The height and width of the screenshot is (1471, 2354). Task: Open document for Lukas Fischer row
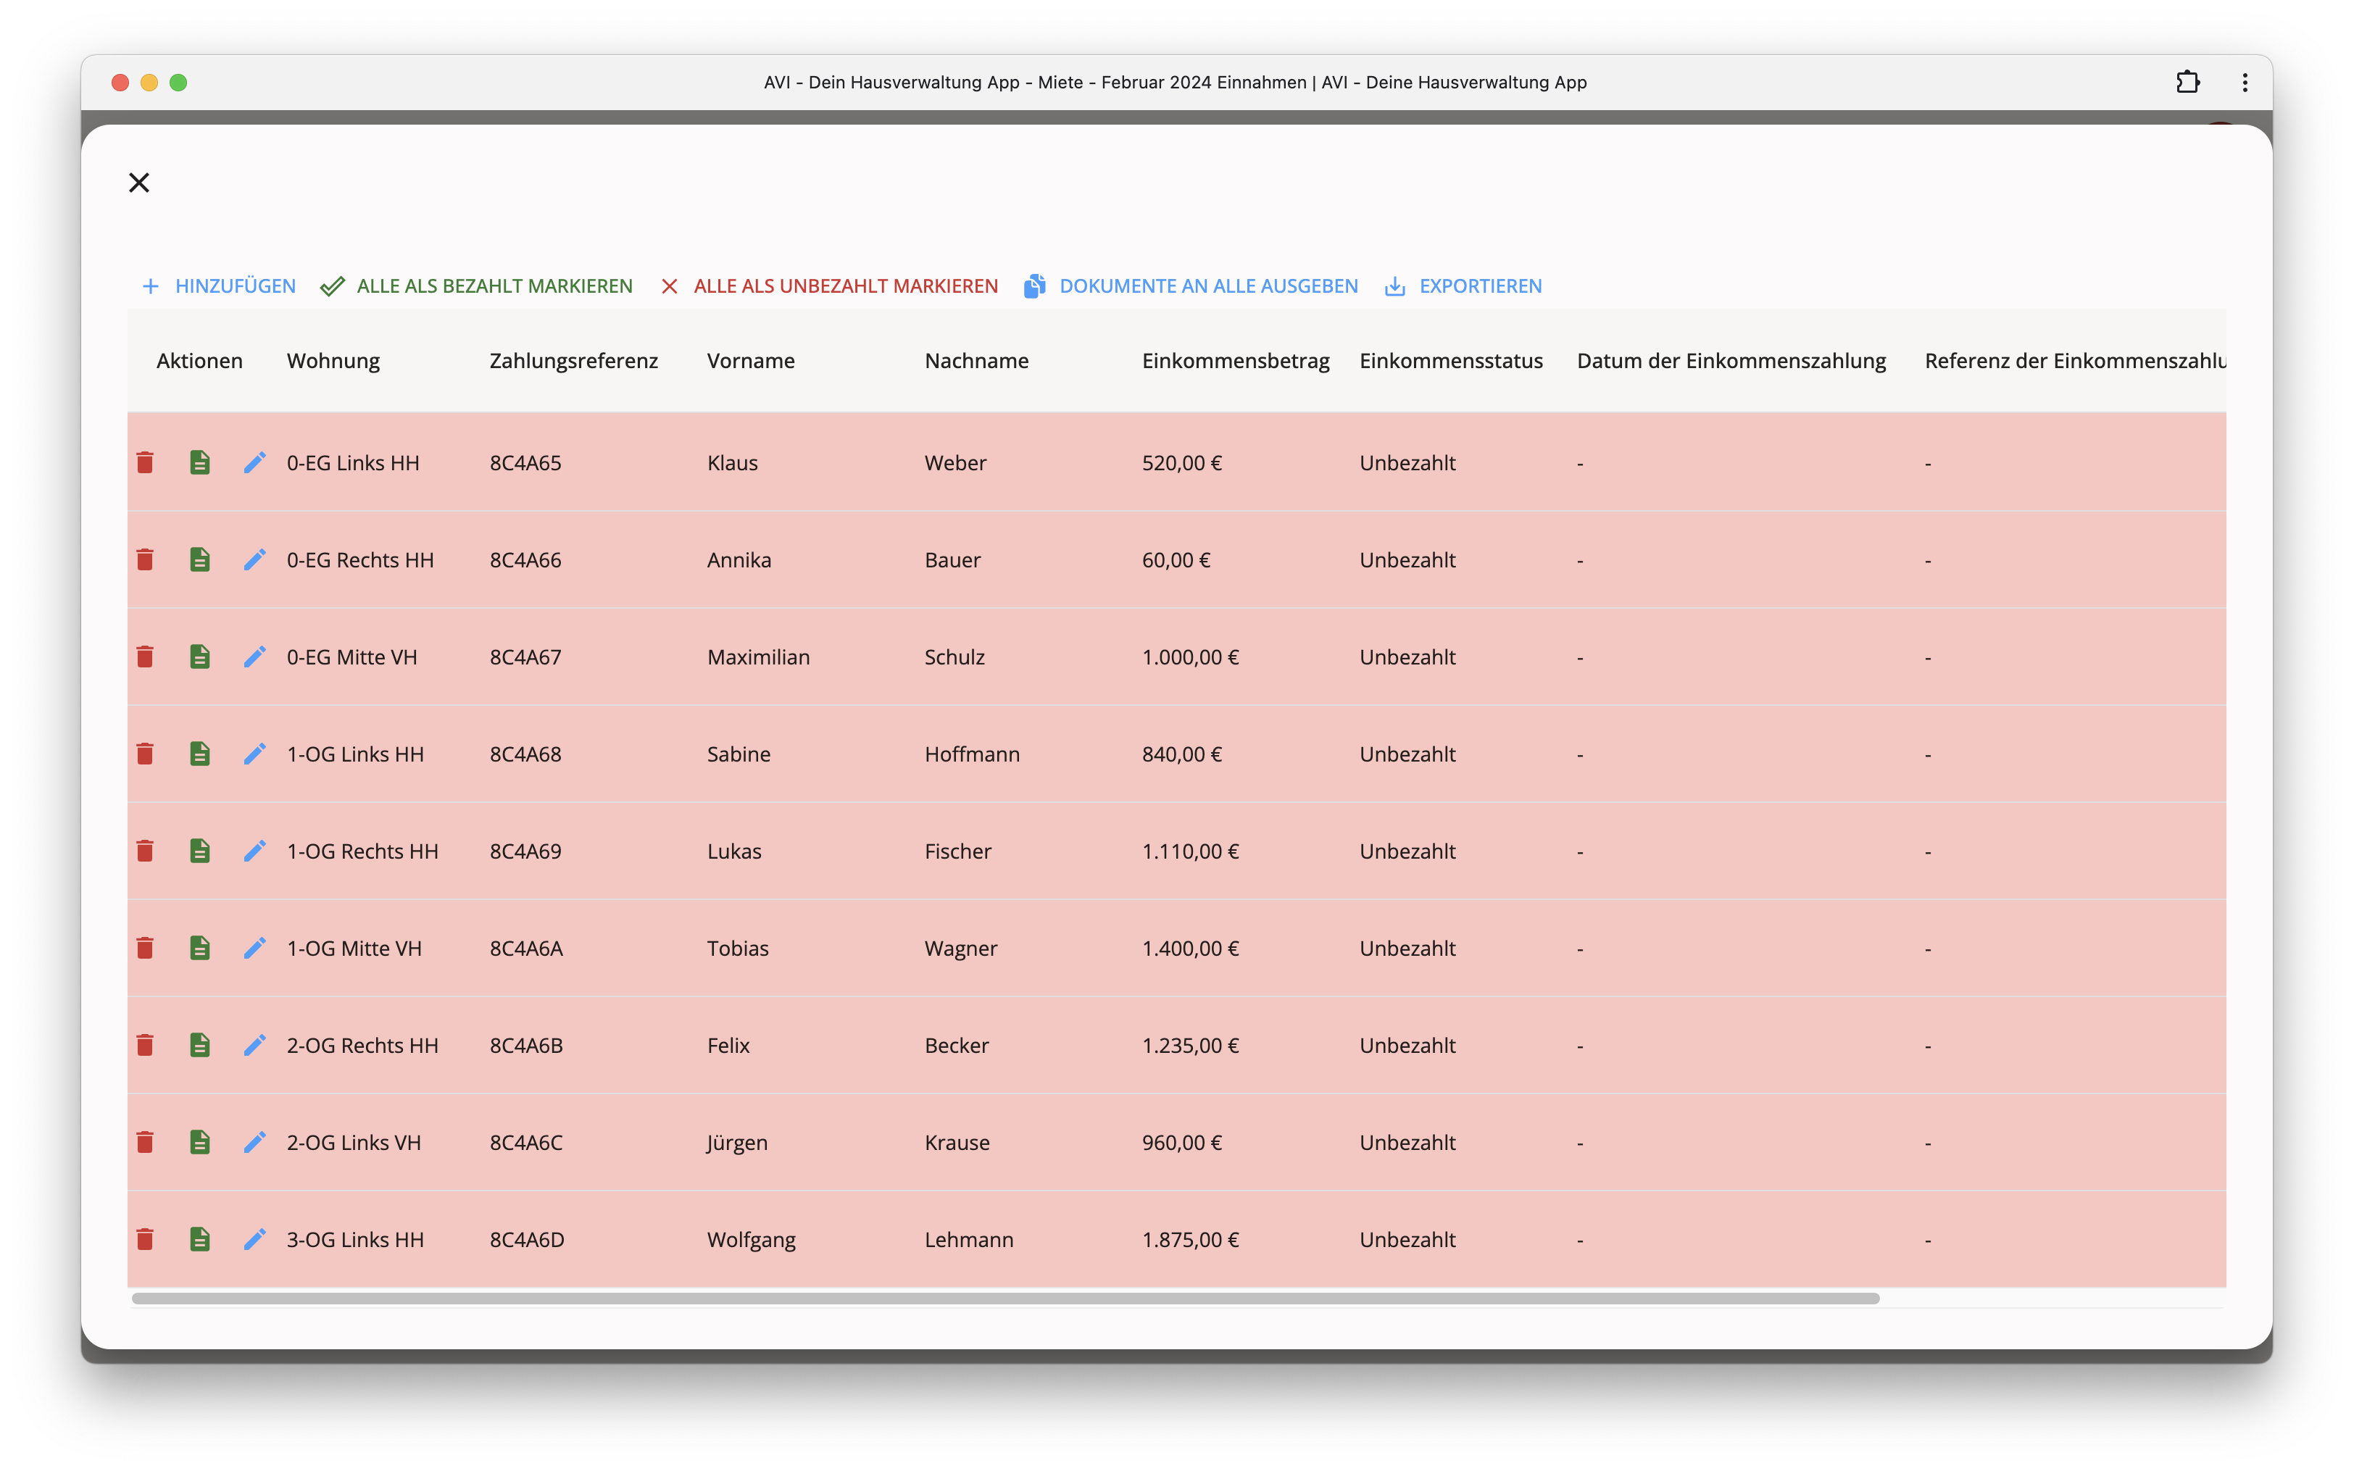tap(199, 851)
